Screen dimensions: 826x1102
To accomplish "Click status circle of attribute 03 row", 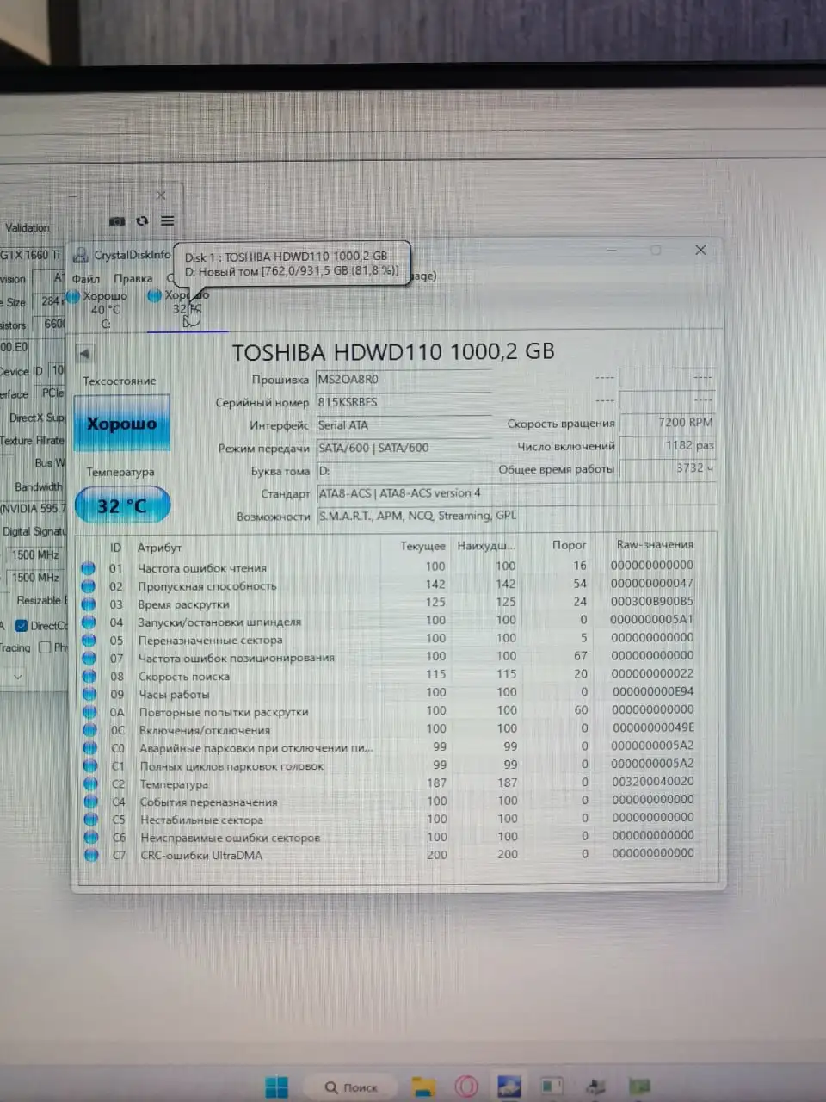I will pyautogui.click(x=89, y=604).
